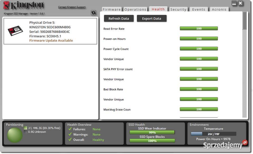Click the Kingston logo
The height and width of the screenshot is (154, 253).
23,6
